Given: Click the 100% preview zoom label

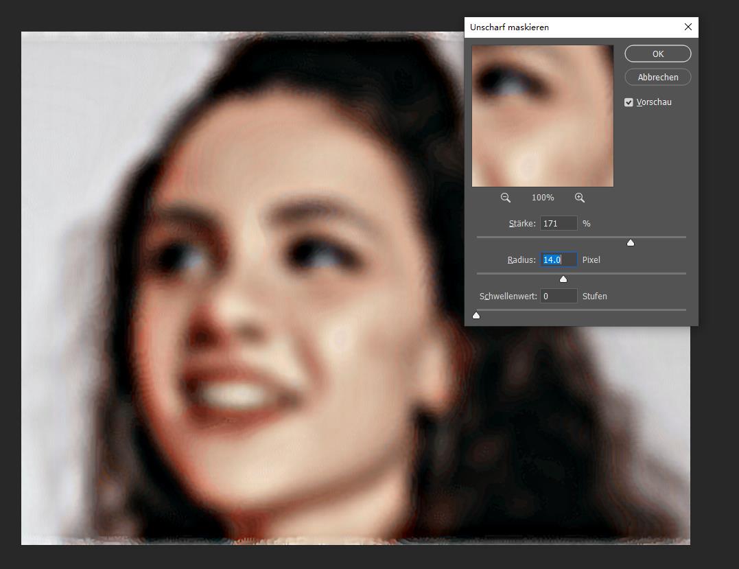Looking at the screenshot, I should pos(543,198).
